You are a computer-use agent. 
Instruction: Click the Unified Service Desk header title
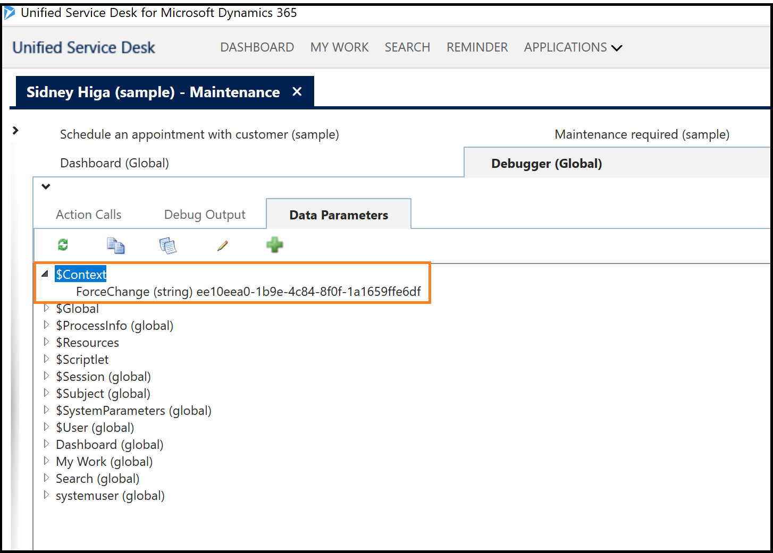[x=84, y=47]
